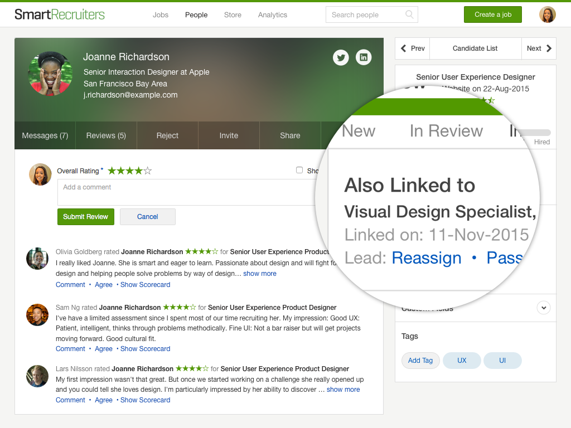This screenshot has height=428, width=571.
Task: Click Olivia Goldberg's reviewer avatar
Action: click(37, 259)
